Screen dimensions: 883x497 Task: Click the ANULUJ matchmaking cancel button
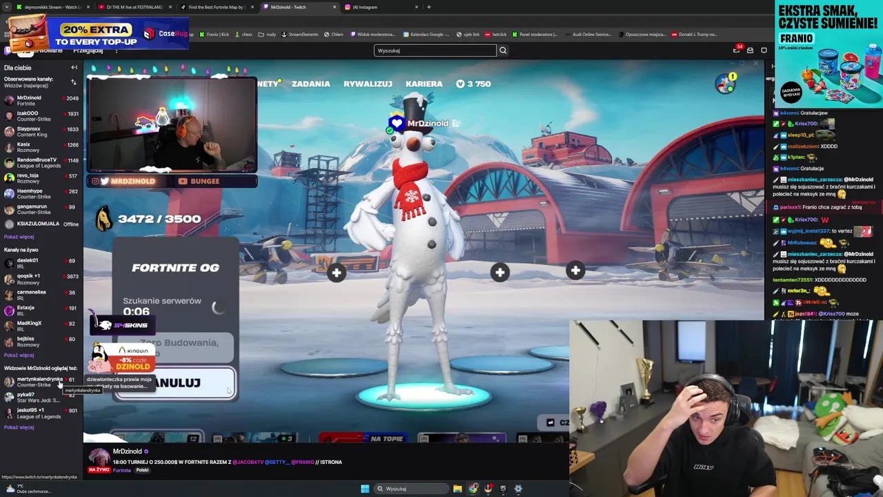[176, 383]
